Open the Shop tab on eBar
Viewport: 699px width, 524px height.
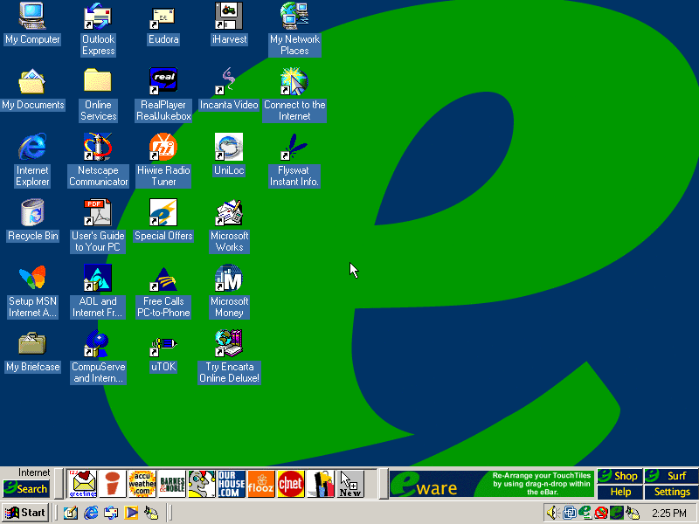pos(619,476)
